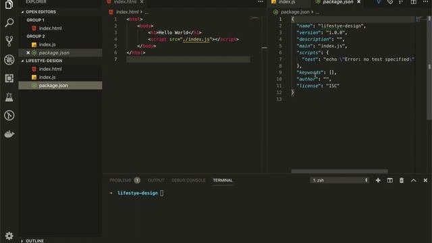Open the Extensions view
432x243 pixels.
9,78
